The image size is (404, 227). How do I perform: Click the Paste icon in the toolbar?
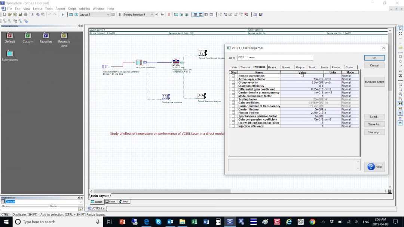[43, 15]
